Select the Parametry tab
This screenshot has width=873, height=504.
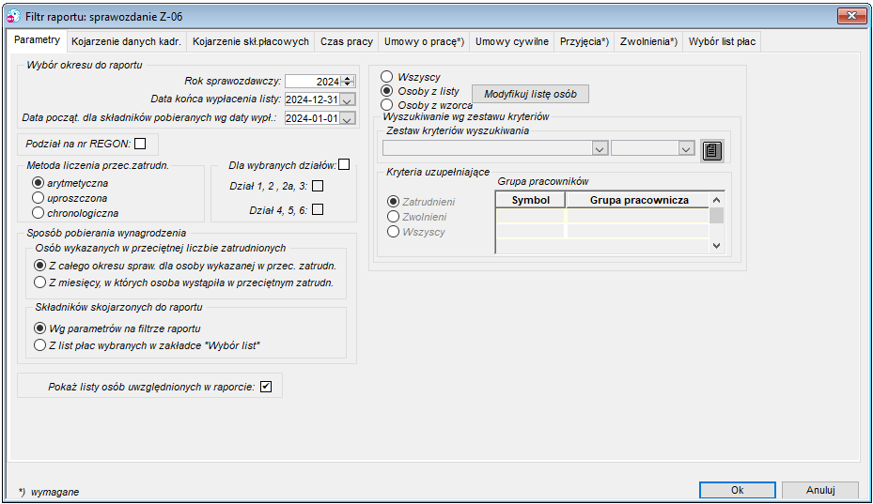[38, 40]
